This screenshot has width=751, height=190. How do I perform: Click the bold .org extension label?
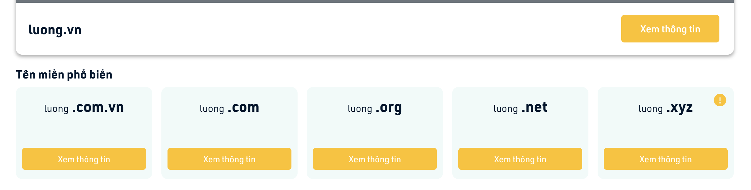(389, 108)
